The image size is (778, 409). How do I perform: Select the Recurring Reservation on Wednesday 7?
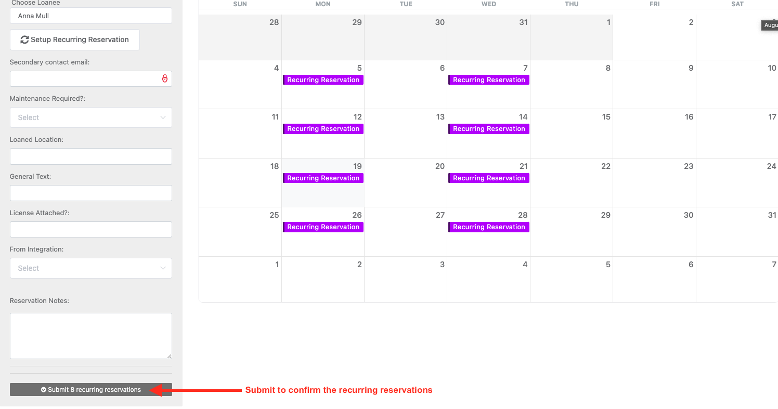tap(489, 80)
